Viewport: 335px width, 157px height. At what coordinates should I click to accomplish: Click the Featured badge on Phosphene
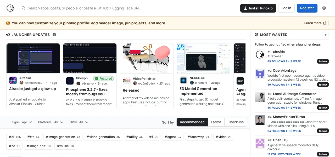(x=103, y=78)
